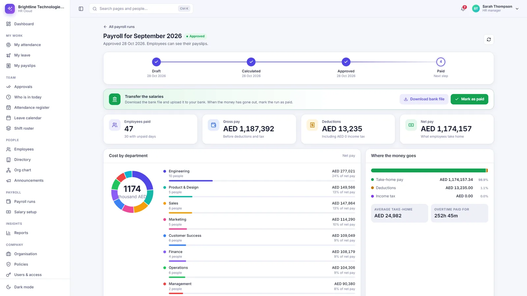Image resolution: width=527 pixels, height=296 pixels.
Task: Click the Engineering net pay progress bar
Action: pyautogui.click(x=262, y=181)
